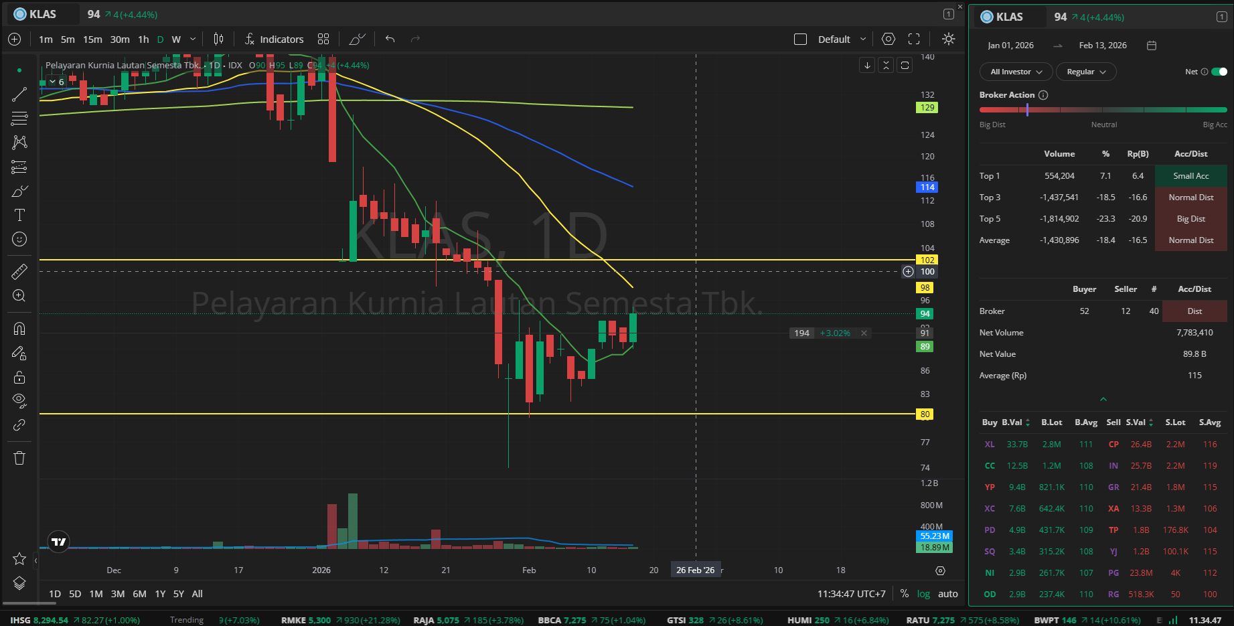Add a symbol with the plus icon
This screenshot has height=626, width=1234.
pyautogui.click(x=15, y=40)
